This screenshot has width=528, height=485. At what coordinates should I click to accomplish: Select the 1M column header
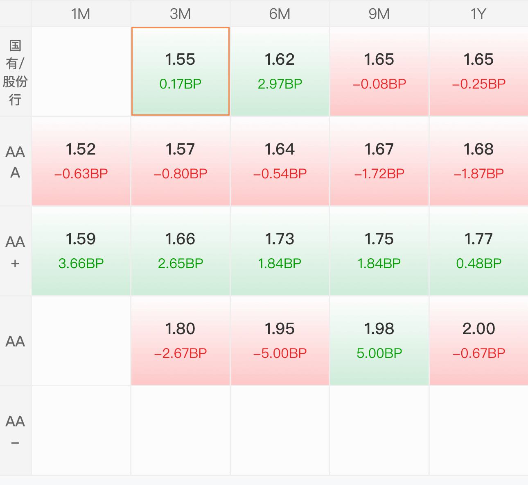(x=81, y=14)
